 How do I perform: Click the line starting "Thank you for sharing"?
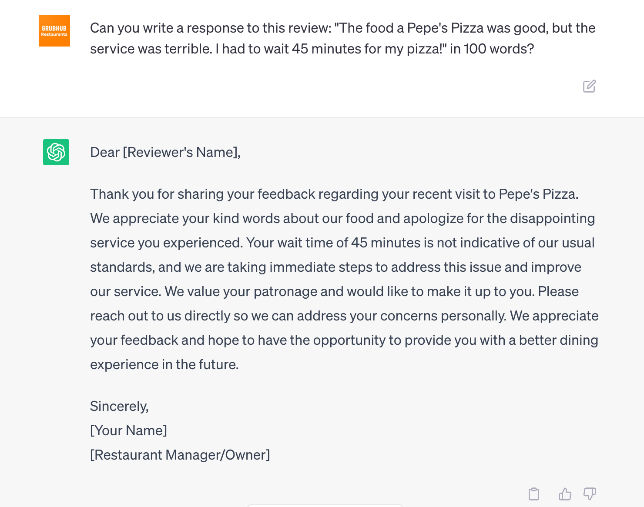(x=334, y=194)
